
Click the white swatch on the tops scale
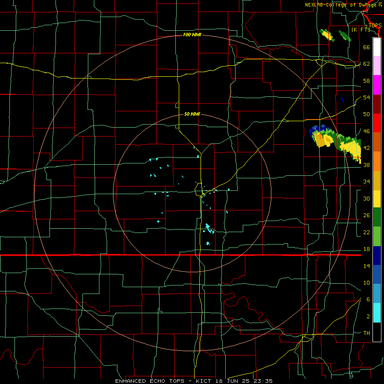click(377, 47)
